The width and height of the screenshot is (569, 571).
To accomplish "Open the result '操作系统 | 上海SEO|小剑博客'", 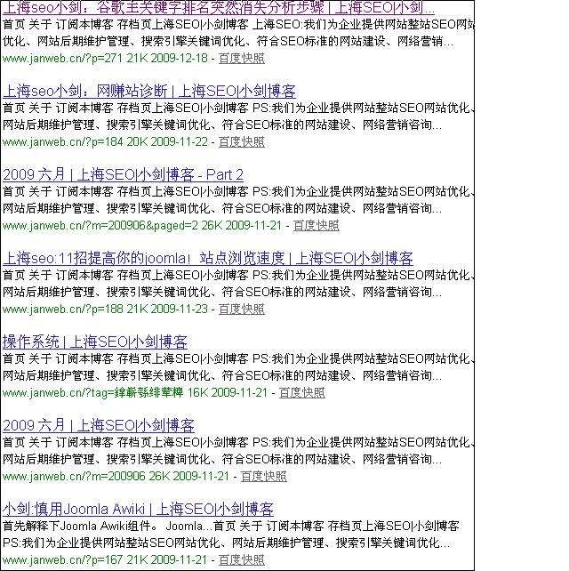I will pos(94,342).
